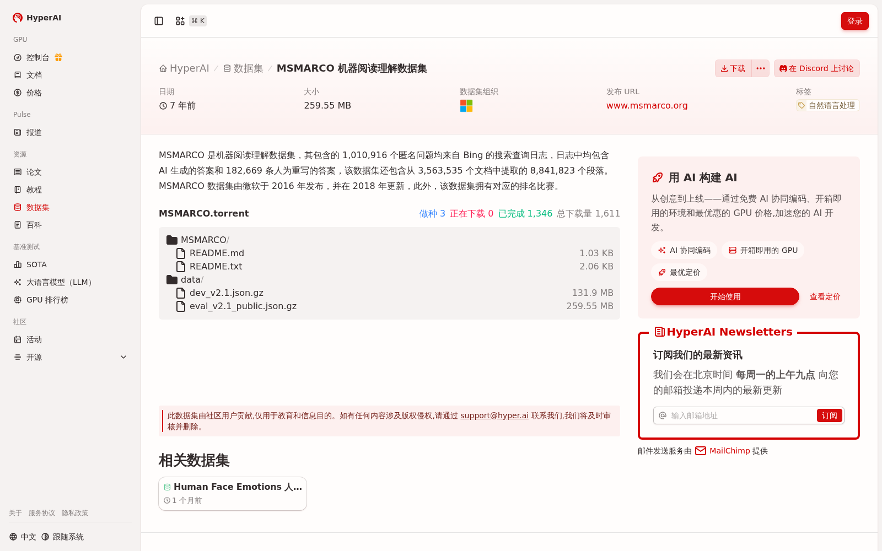Click the 开始使用 button

(x=725, y=296)
